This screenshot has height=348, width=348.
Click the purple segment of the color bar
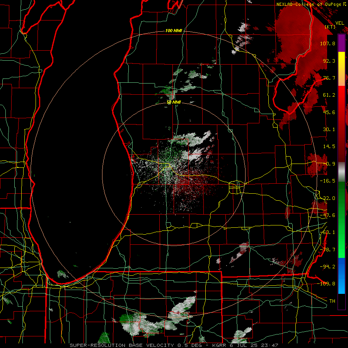(x=341, y=43)
